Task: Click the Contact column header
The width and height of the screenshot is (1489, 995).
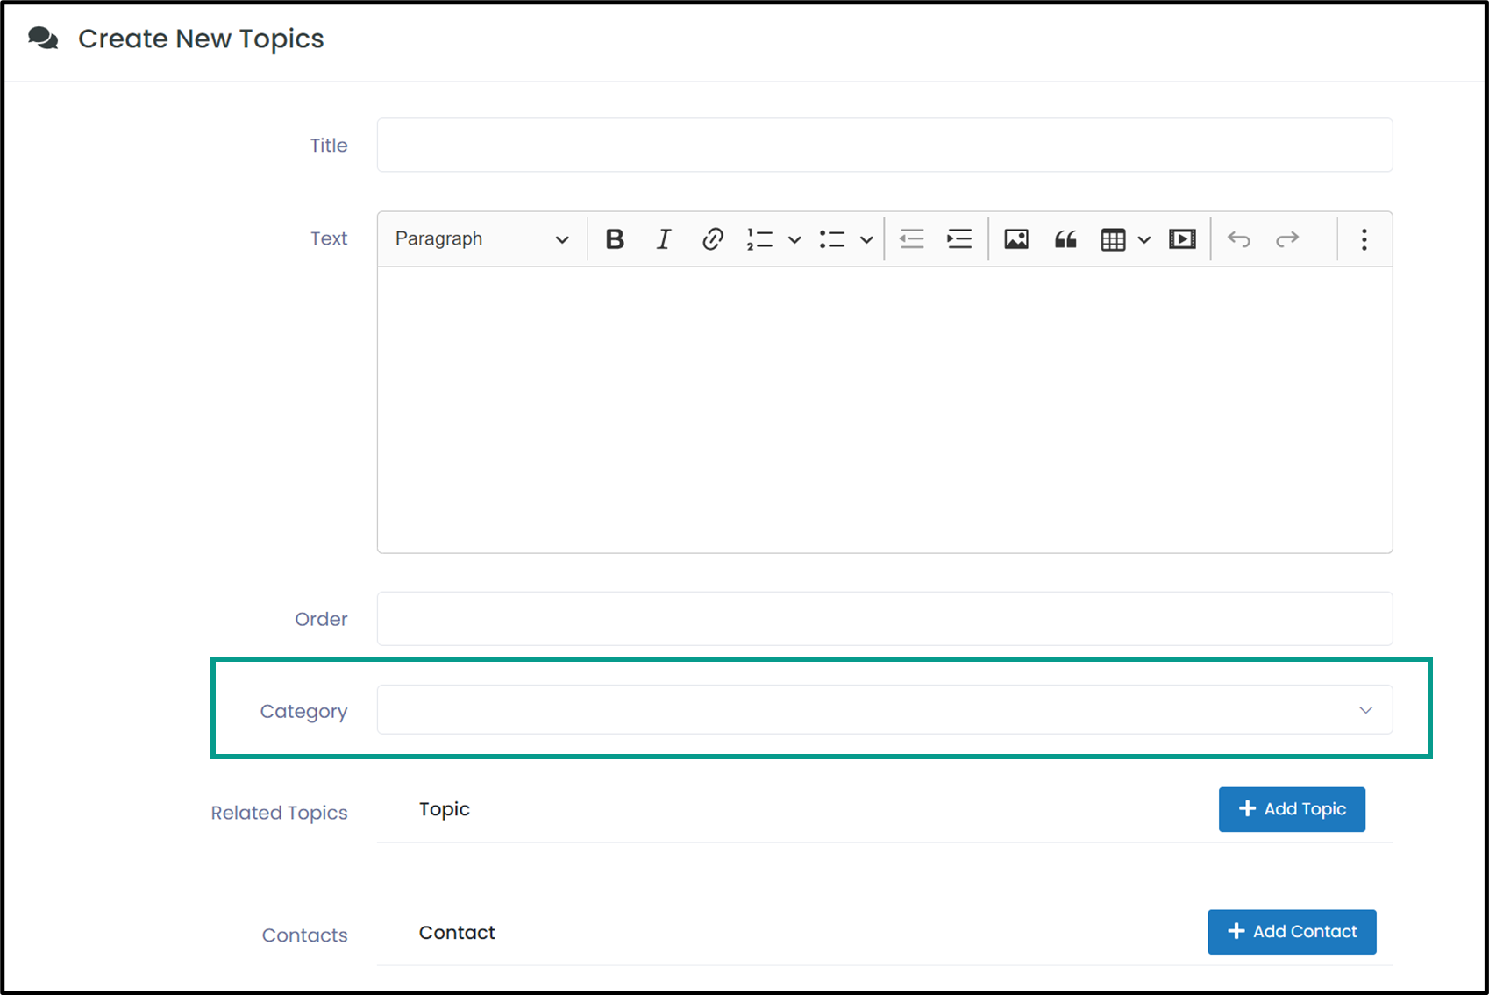Action: [457, 933]
